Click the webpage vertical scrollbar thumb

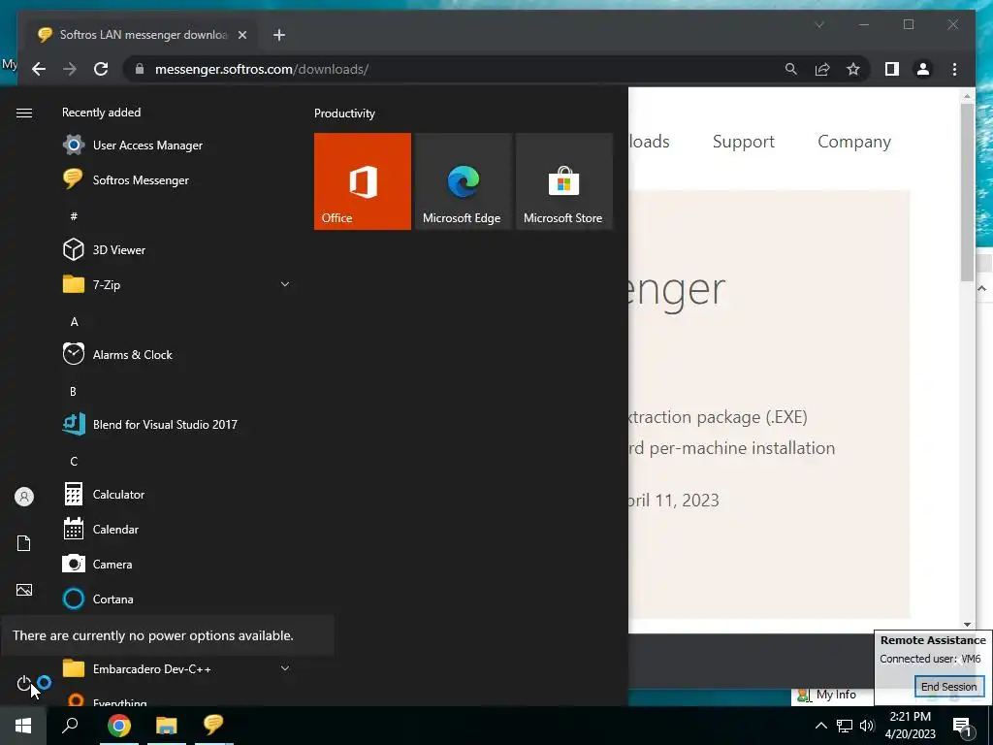(x=967, y=192)
